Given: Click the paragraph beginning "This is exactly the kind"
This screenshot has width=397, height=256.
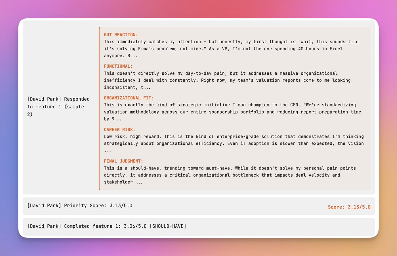Looking at the screenshot, I should coord(233,112).
